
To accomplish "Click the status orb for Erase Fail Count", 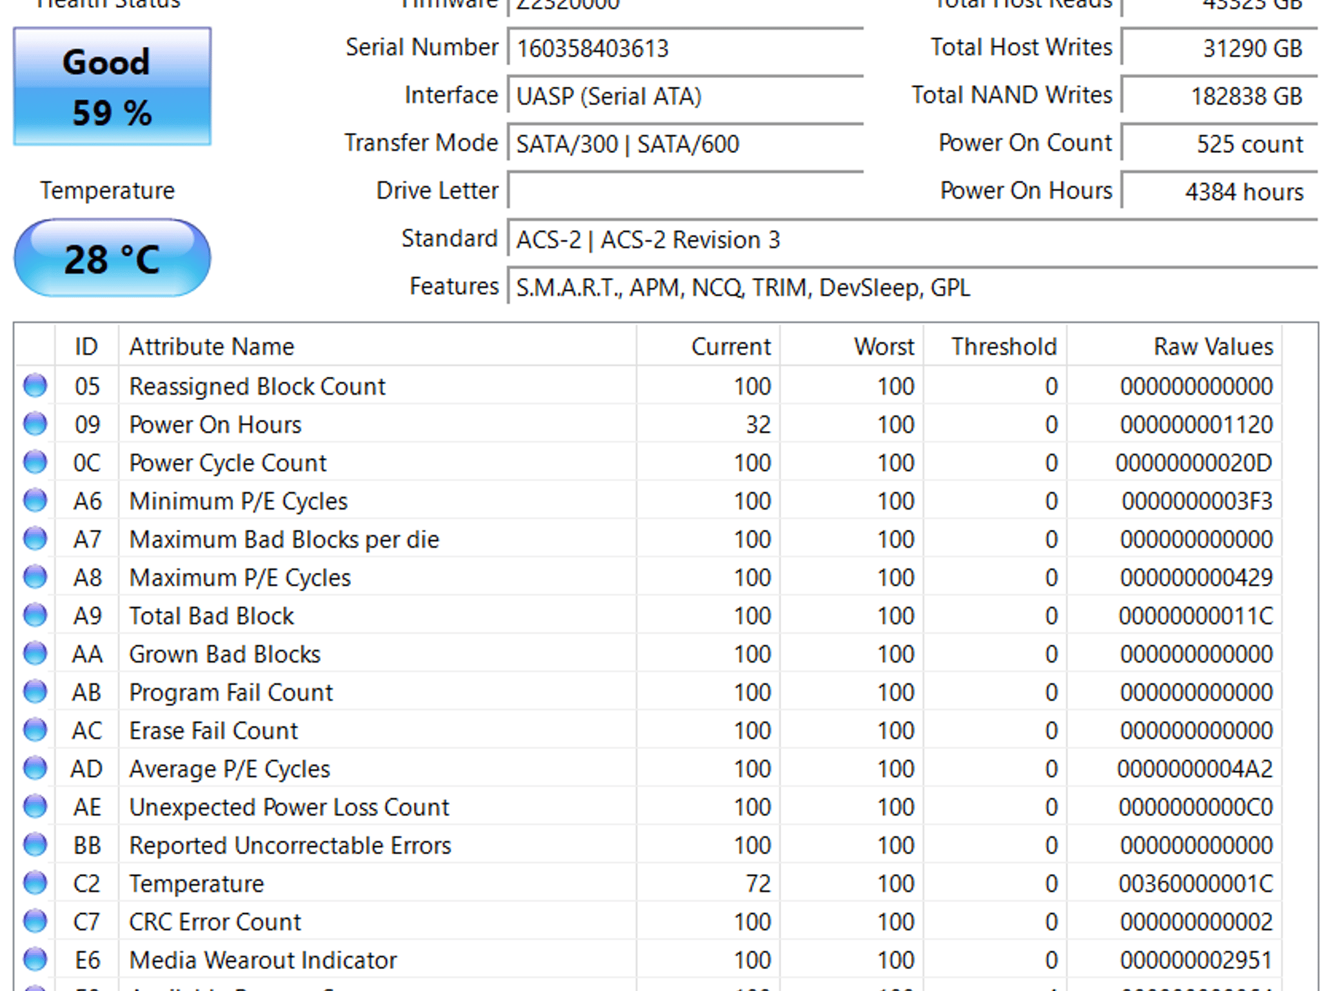I will [x=35, y=730].
